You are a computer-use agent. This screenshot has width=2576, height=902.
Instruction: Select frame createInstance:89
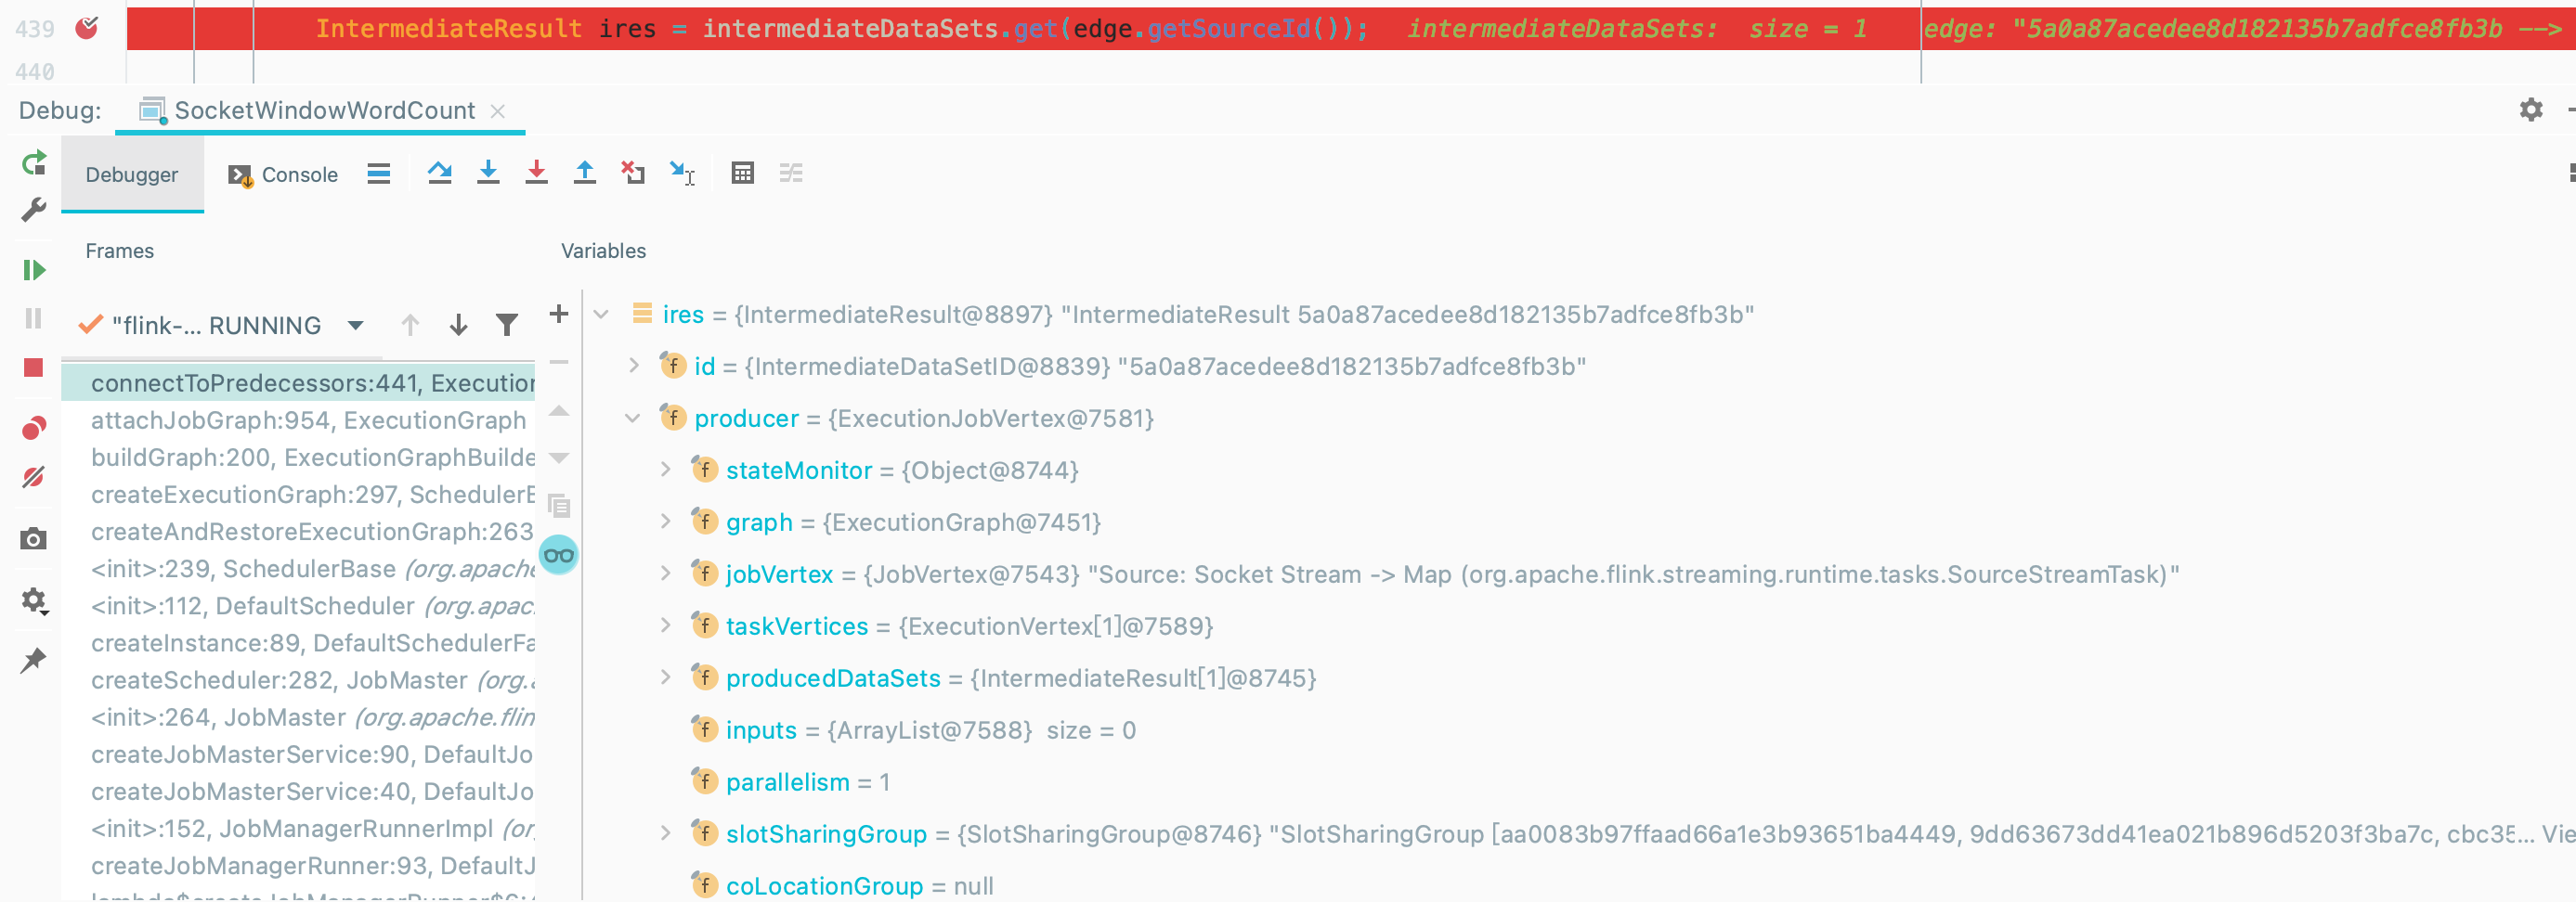(298, 643)
